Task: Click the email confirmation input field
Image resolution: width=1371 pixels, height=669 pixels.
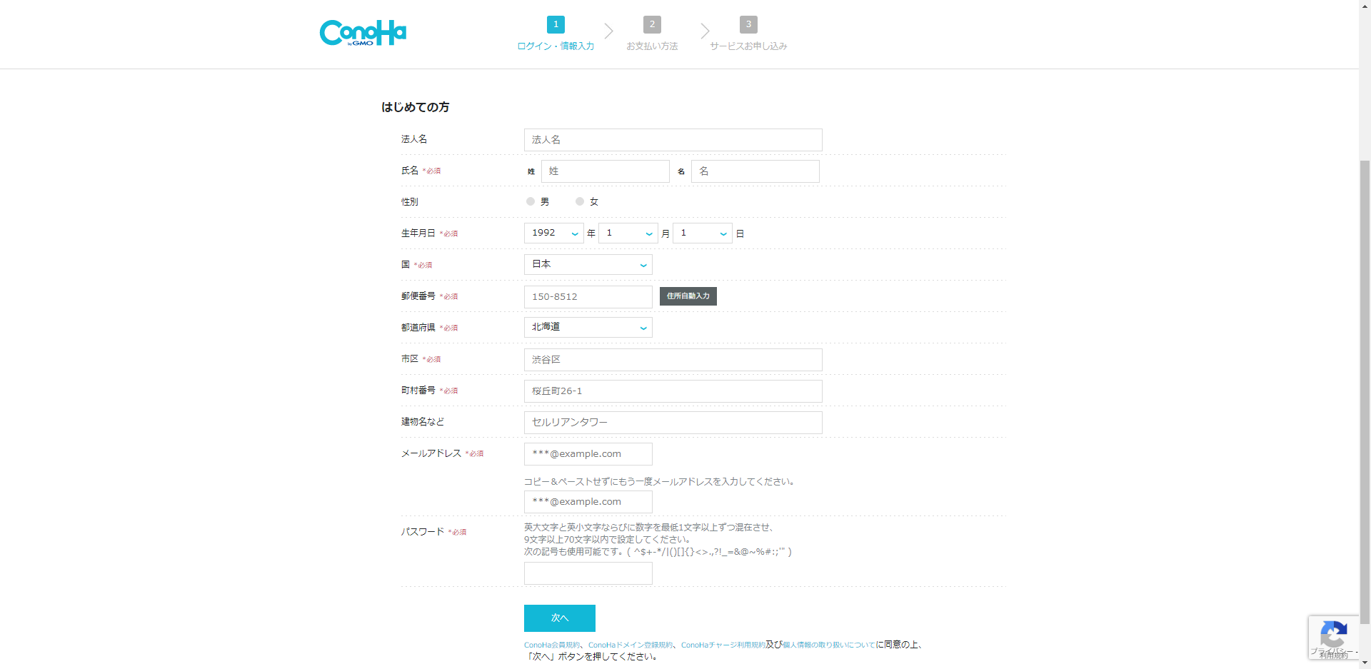Action: (x=588, y=502)
